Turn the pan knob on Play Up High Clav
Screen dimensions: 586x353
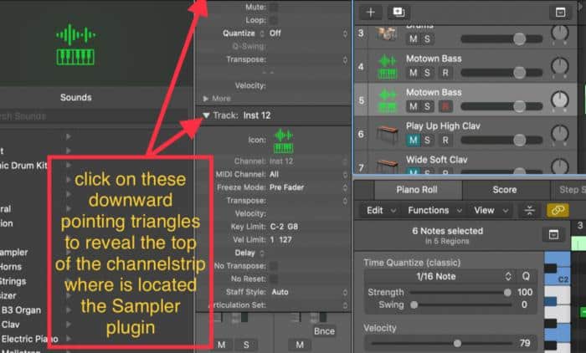(x=560, y=134)
